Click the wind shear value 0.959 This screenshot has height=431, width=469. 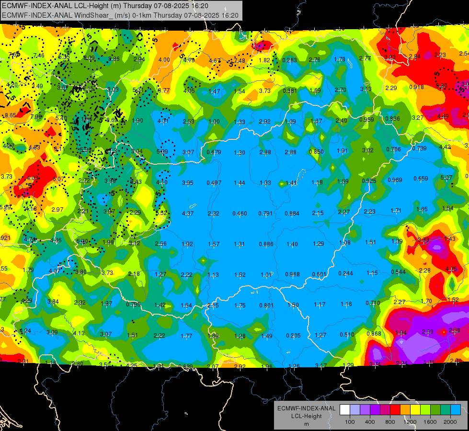coord(366,120)
